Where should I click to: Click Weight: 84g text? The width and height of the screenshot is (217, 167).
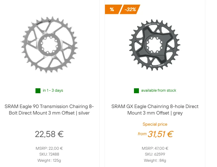(155, 161)
